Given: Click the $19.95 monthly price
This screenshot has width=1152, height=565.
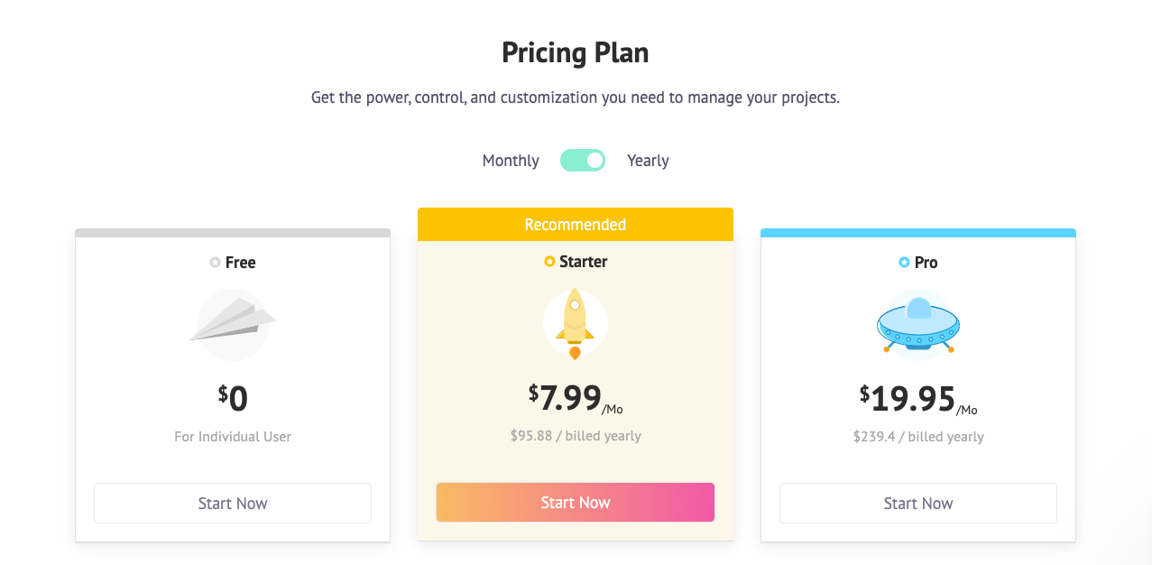Looking at the screenshot, I should [x=908, y=398].
